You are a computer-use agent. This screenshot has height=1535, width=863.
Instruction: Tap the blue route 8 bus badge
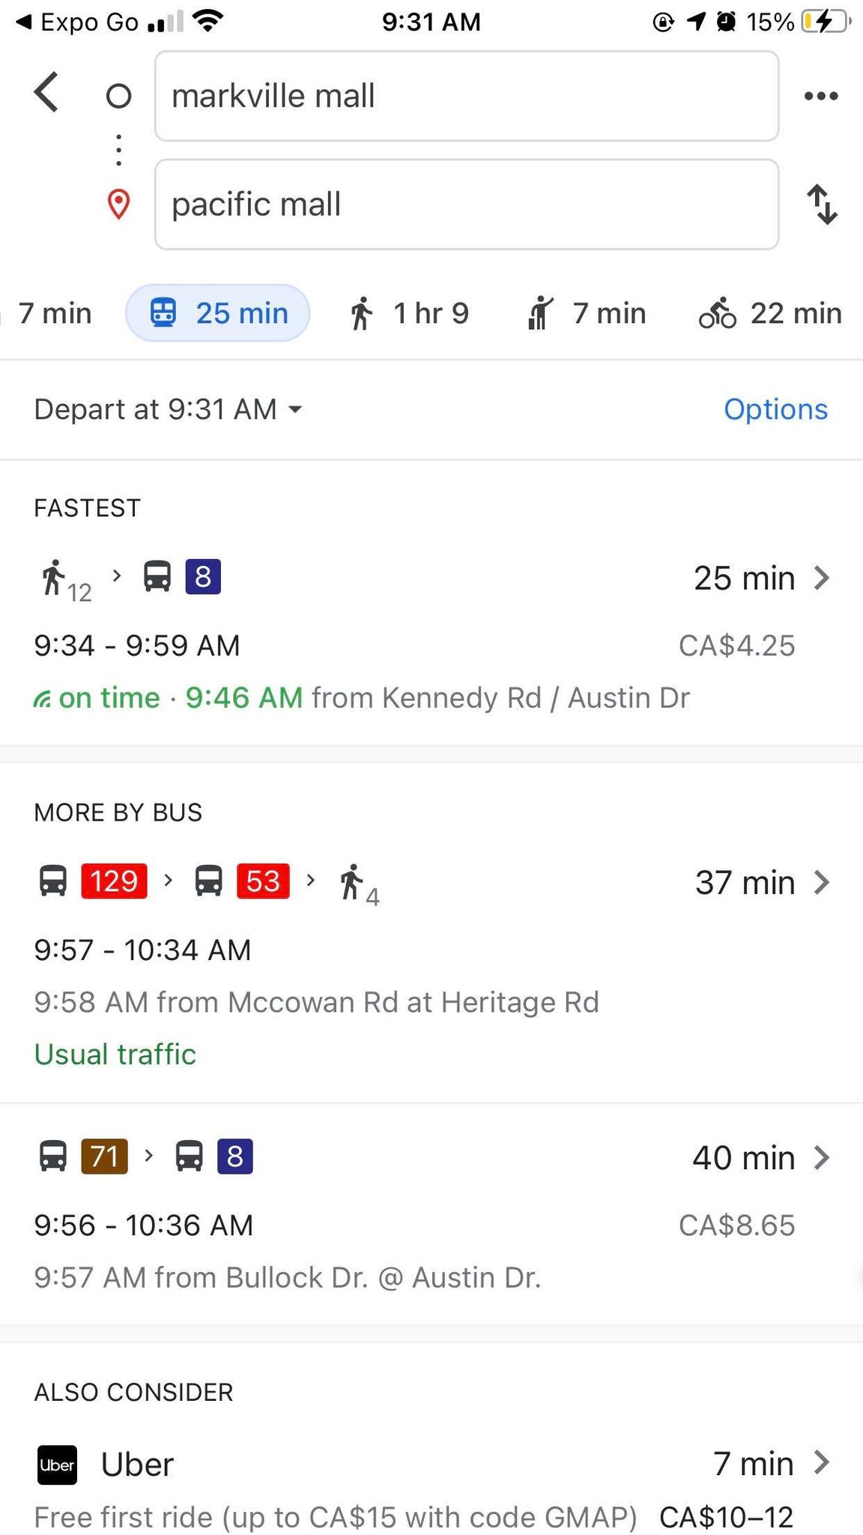point(203,577)
